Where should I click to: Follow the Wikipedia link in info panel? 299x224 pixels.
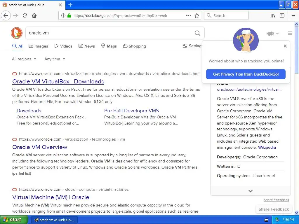pyautogui.click(x=267, y=147)
